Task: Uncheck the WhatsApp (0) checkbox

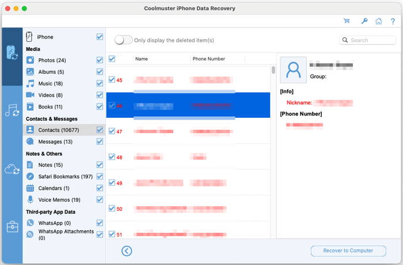Action: point(100,222)
